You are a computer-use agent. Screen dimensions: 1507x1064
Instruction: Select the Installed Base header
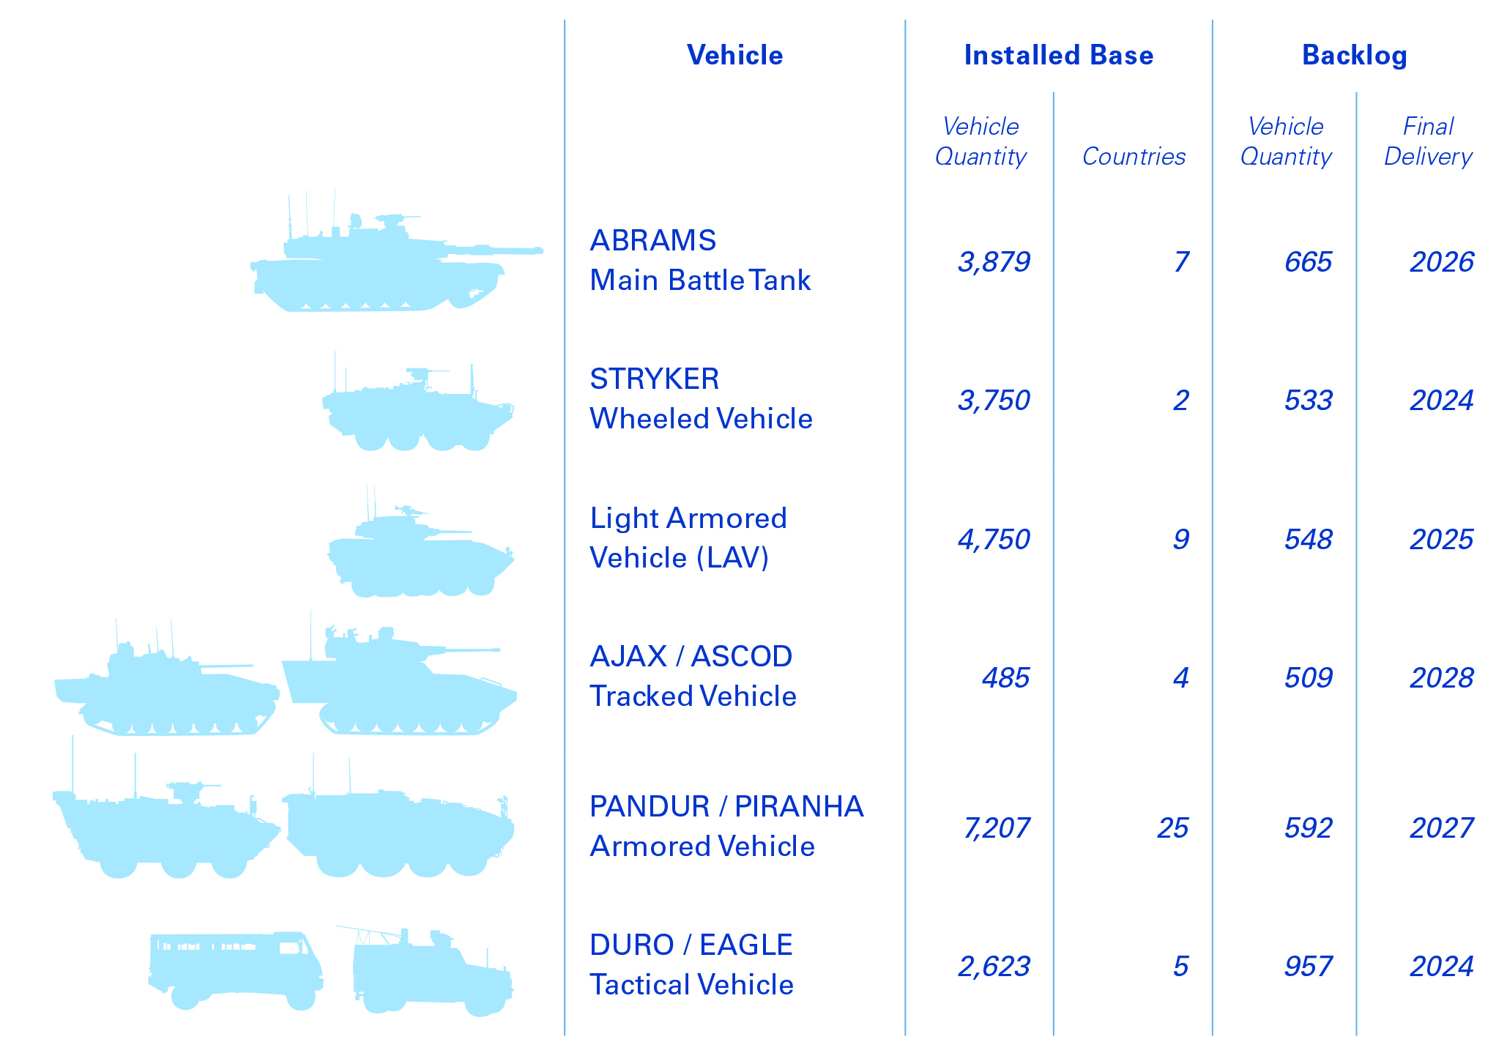[x=1058, y=56]
